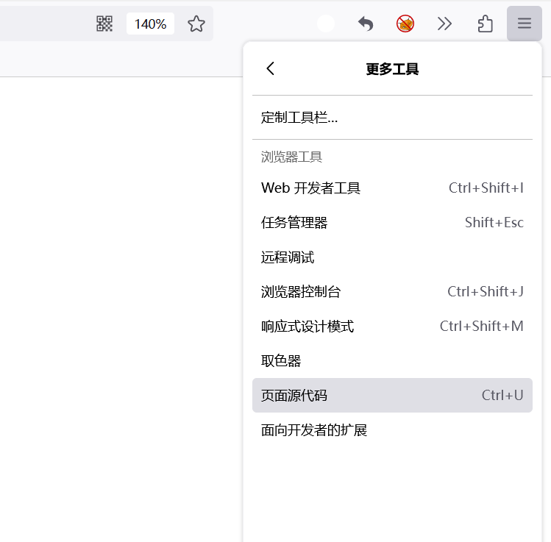This screenshot has height=542, width=551.
Task: Open the red blocked-fox extension icon
Action: click(x=405, y=24)
